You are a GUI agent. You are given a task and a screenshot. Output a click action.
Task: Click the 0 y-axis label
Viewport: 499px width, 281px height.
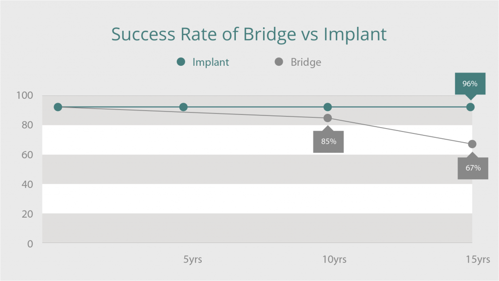30,244
